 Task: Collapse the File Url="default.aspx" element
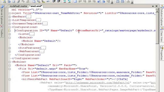coord(10,69)
